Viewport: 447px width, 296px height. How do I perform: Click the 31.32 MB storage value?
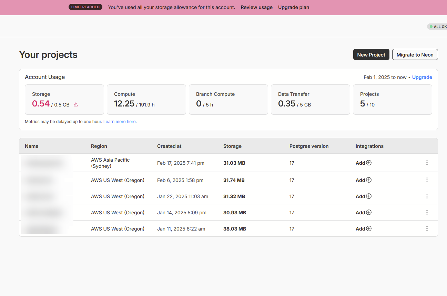pyautogui.click(x=234, y=196)
